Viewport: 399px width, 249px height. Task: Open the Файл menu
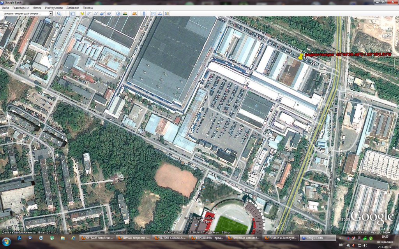tap(5, 8)
